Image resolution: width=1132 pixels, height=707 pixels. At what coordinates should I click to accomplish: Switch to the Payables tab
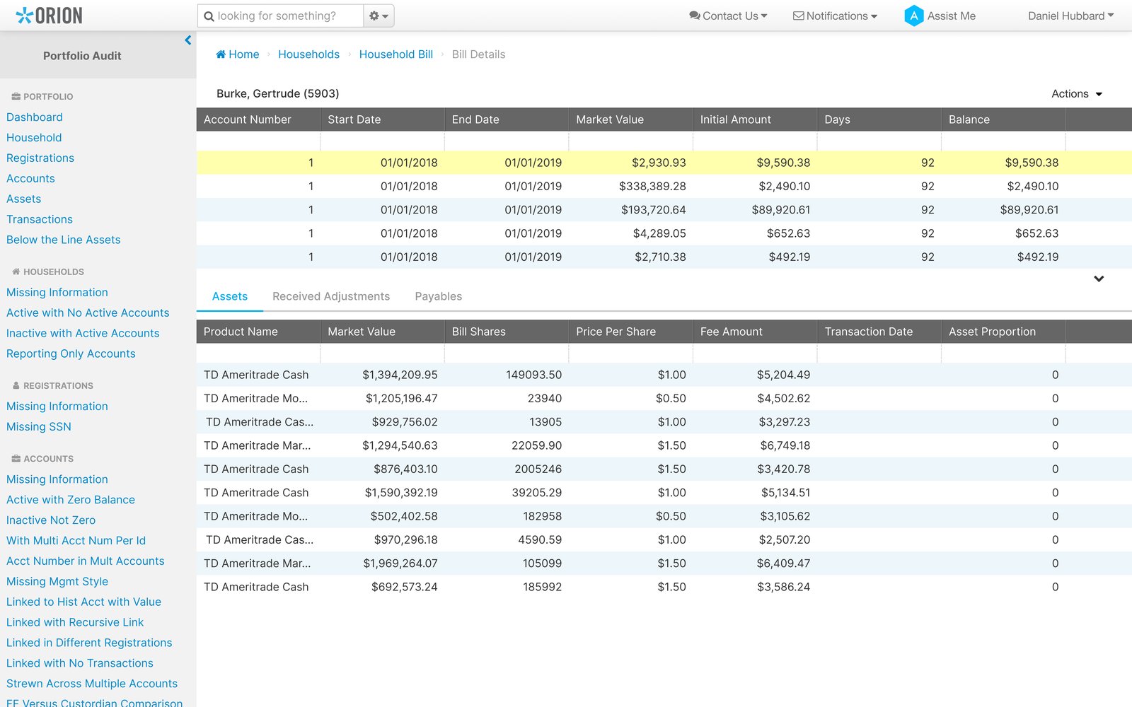[439, 296]
